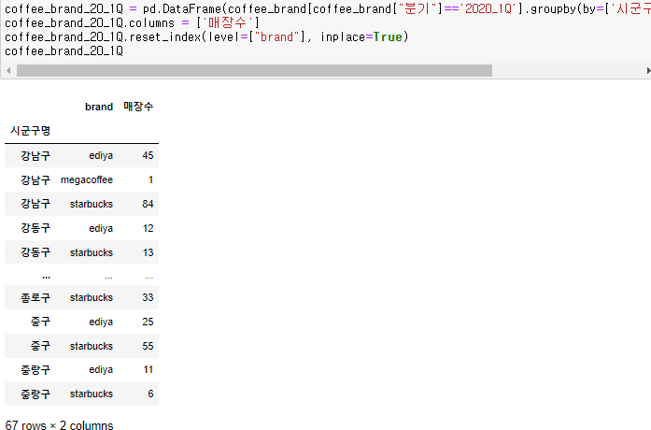Click the horizontal scrollbar thumb under code
Screen dimensions: 651x430
point(254,71)
